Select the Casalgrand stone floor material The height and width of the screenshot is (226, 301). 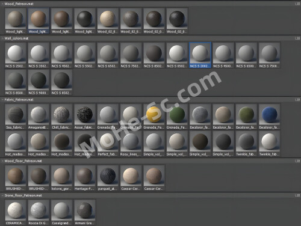(61, 212)
